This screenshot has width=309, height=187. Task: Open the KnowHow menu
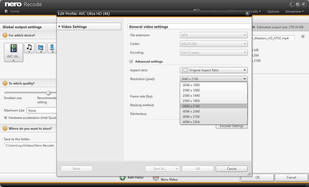(294, 12)
